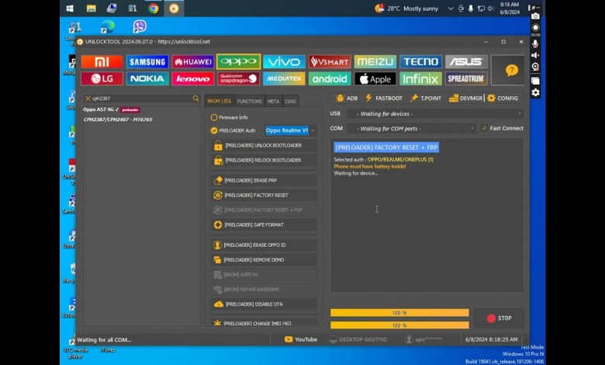This screenshot has height=365, width=605.
Task: Select CPH2387/CPH2407 - MT6765 row
Action: 118,120
